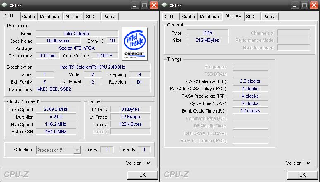This screenshot has height=182, width=320.
Task: Click the empty Command Rate (CR) field
Action: coord(250,118)
